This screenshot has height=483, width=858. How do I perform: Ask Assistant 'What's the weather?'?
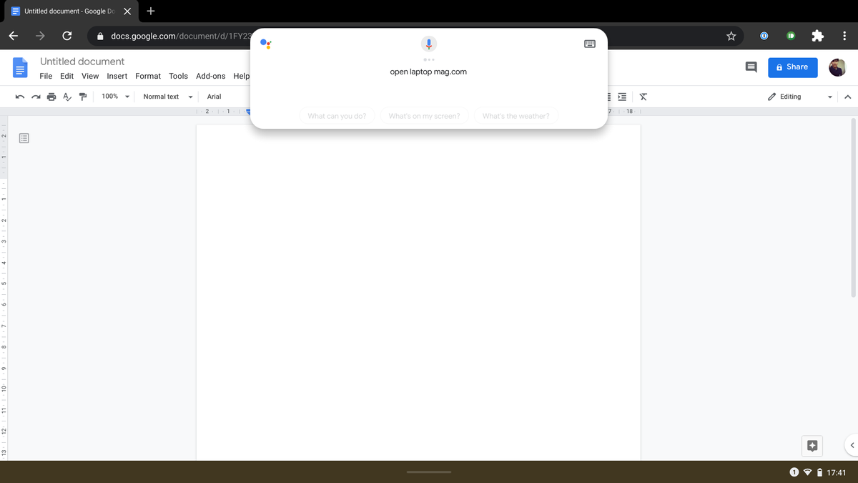516,115
